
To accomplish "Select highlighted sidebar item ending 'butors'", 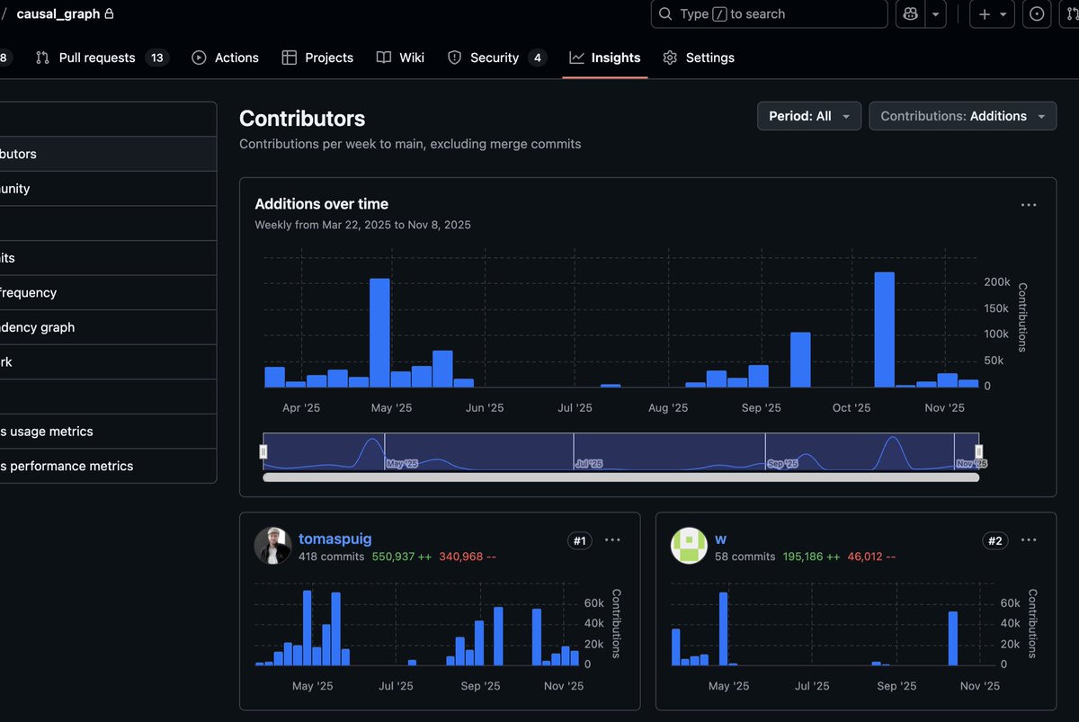I will (108, 154).
